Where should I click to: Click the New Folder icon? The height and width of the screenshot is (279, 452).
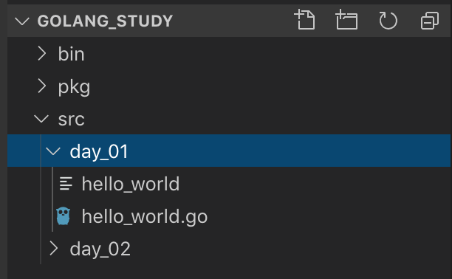coord(346,20)
